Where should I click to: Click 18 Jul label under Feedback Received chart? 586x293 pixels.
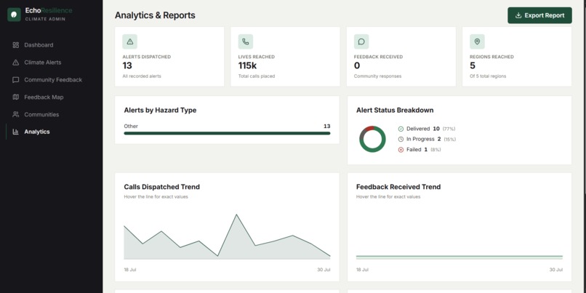pos(362,270)
